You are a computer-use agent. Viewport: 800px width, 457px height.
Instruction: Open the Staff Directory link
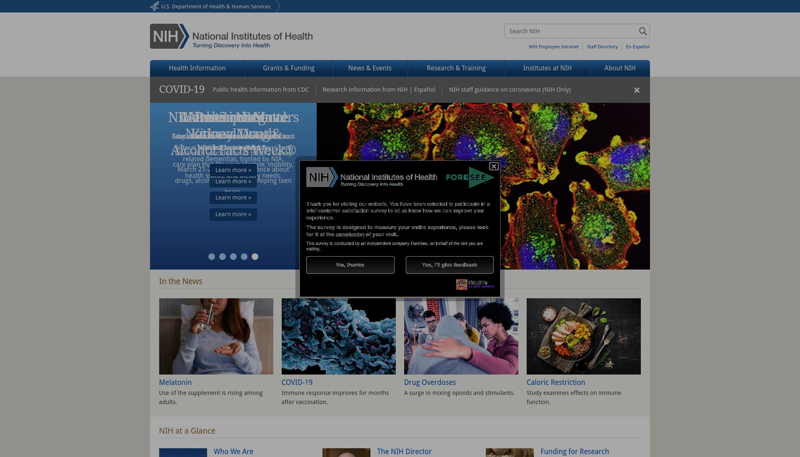point(602,47)
